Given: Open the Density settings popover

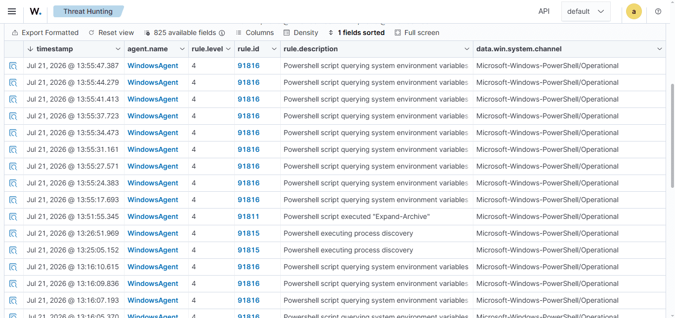Looking at the screenshot, I should pos(301,33).
